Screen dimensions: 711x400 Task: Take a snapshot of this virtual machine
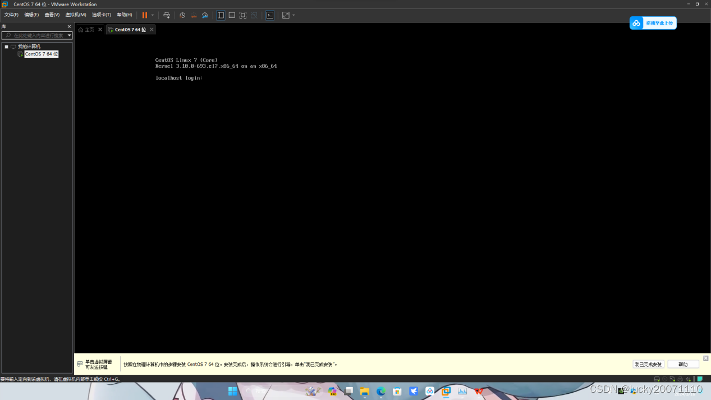pyautogui.click(x=182, y=15)
